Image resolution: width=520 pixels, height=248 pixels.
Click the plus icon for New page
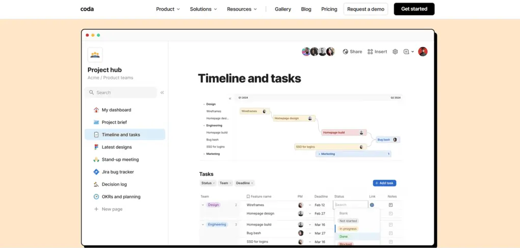(96, 209)
